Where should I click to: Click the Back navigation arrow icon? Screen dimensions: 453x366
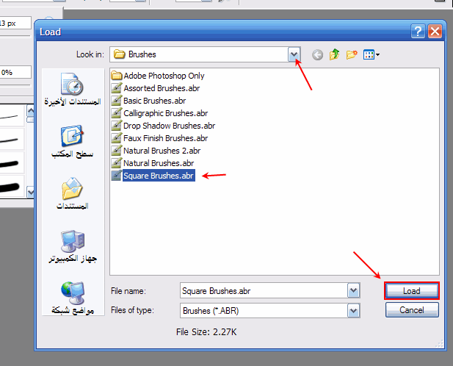(317, 54)
